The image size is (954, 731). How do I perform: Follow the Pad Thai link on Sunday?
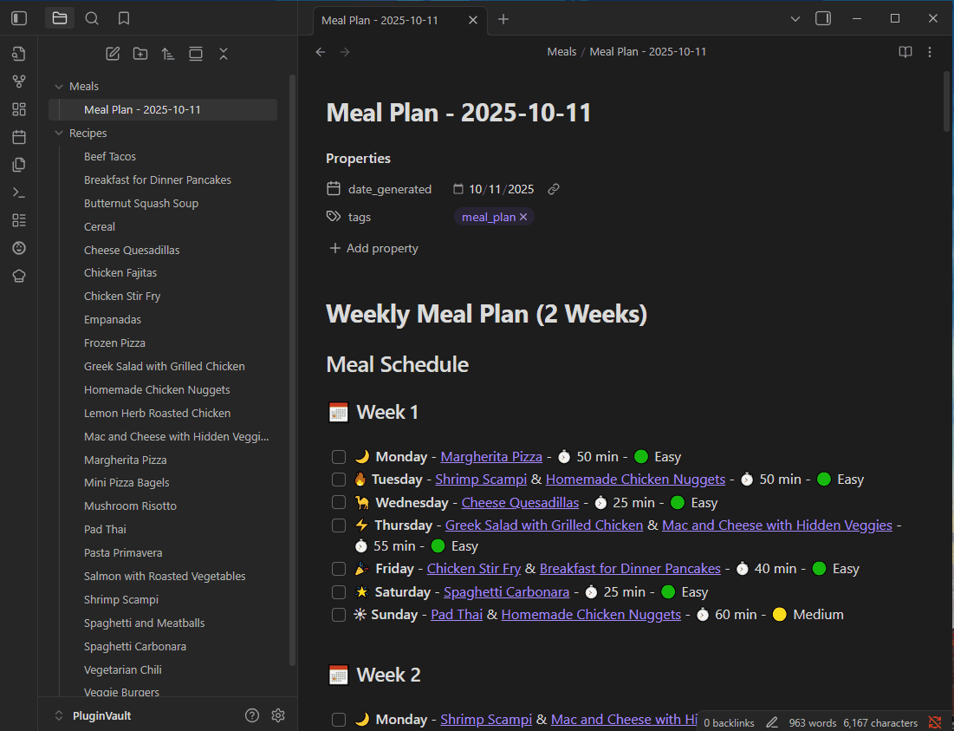pyautogui.click(x=457, y=615)
